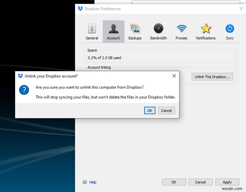246x192 pixels.
Task: Click the Dropbox logo in Preferences title bar
Action: tap(80, 9)
